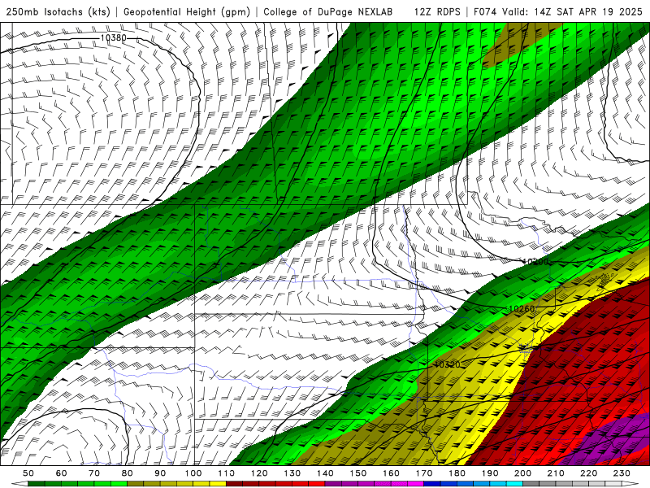Image resolution: width=650 pixels, height=488 pixels.
Task: Click the 10200 height contour label
Action: point(535,262)
